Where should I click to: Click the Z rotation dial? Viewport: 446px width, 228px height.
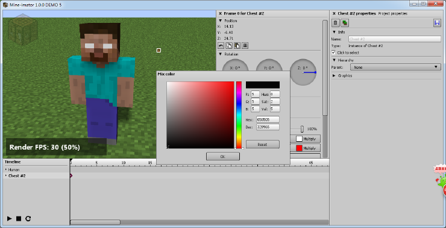pos(303,72)
